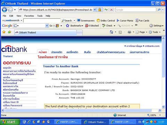Focus the URL address bar
Screen dimensions: 167x125
click(56, 10)
